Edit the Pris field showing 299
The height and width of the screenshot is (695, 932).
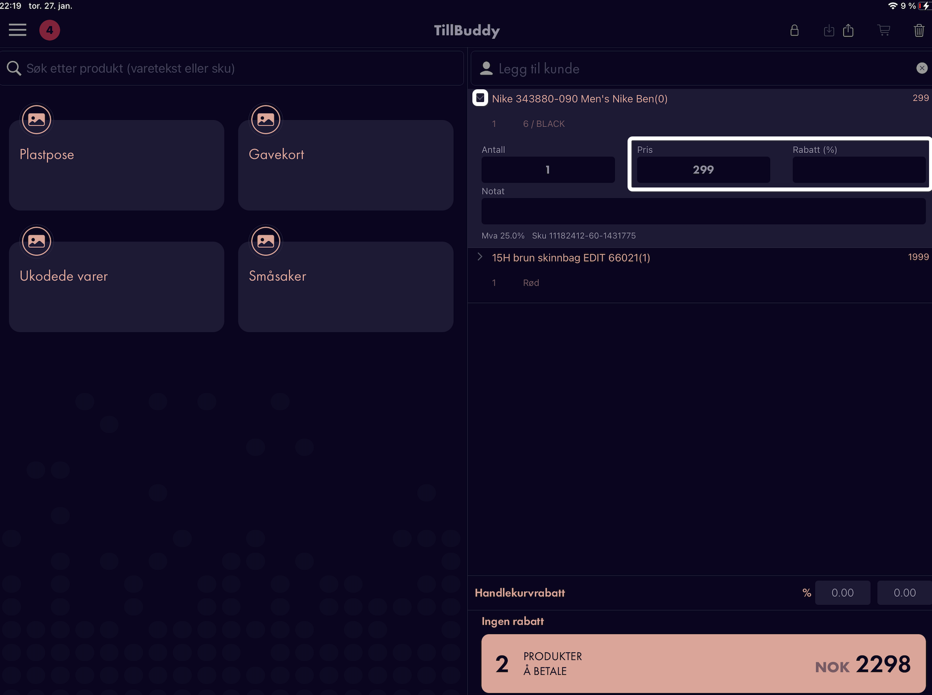point(703,170)
